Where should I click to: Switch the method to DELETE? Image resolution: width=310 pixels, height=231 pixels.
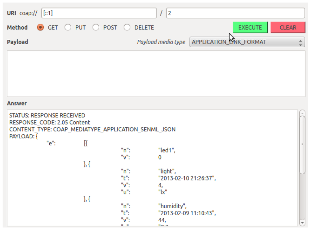(127, 28)
